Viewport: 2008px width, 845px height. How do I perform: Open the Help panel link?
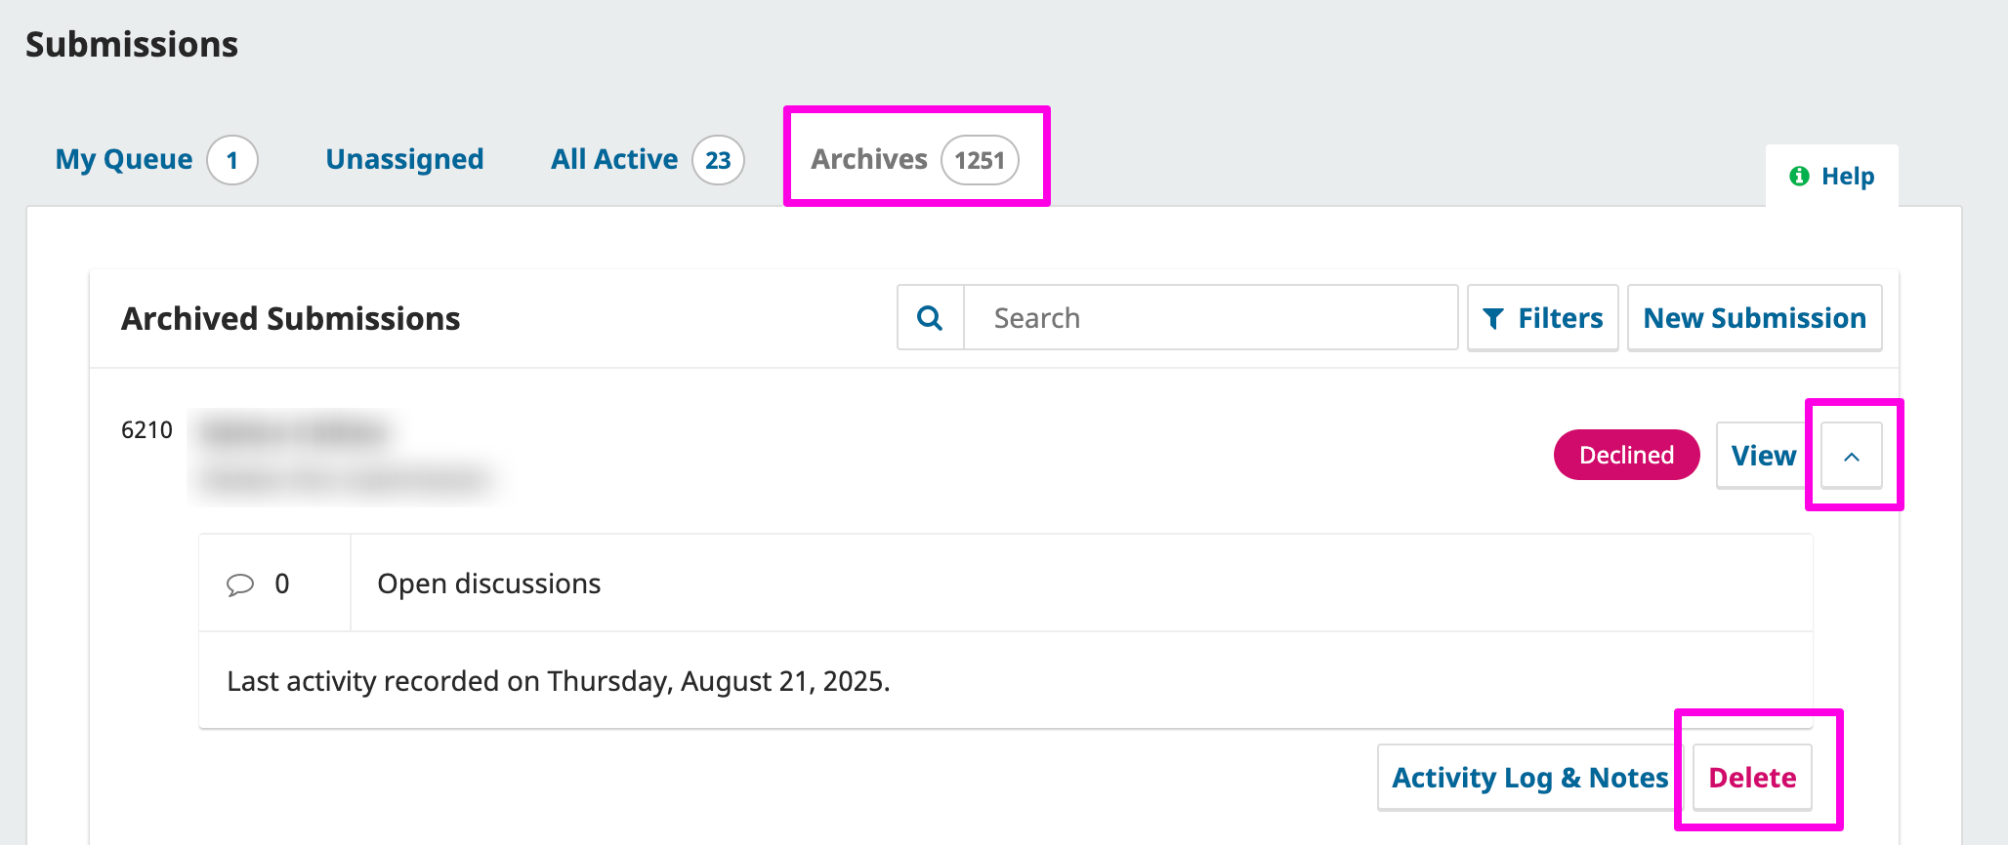click(x=1847, y=177)
